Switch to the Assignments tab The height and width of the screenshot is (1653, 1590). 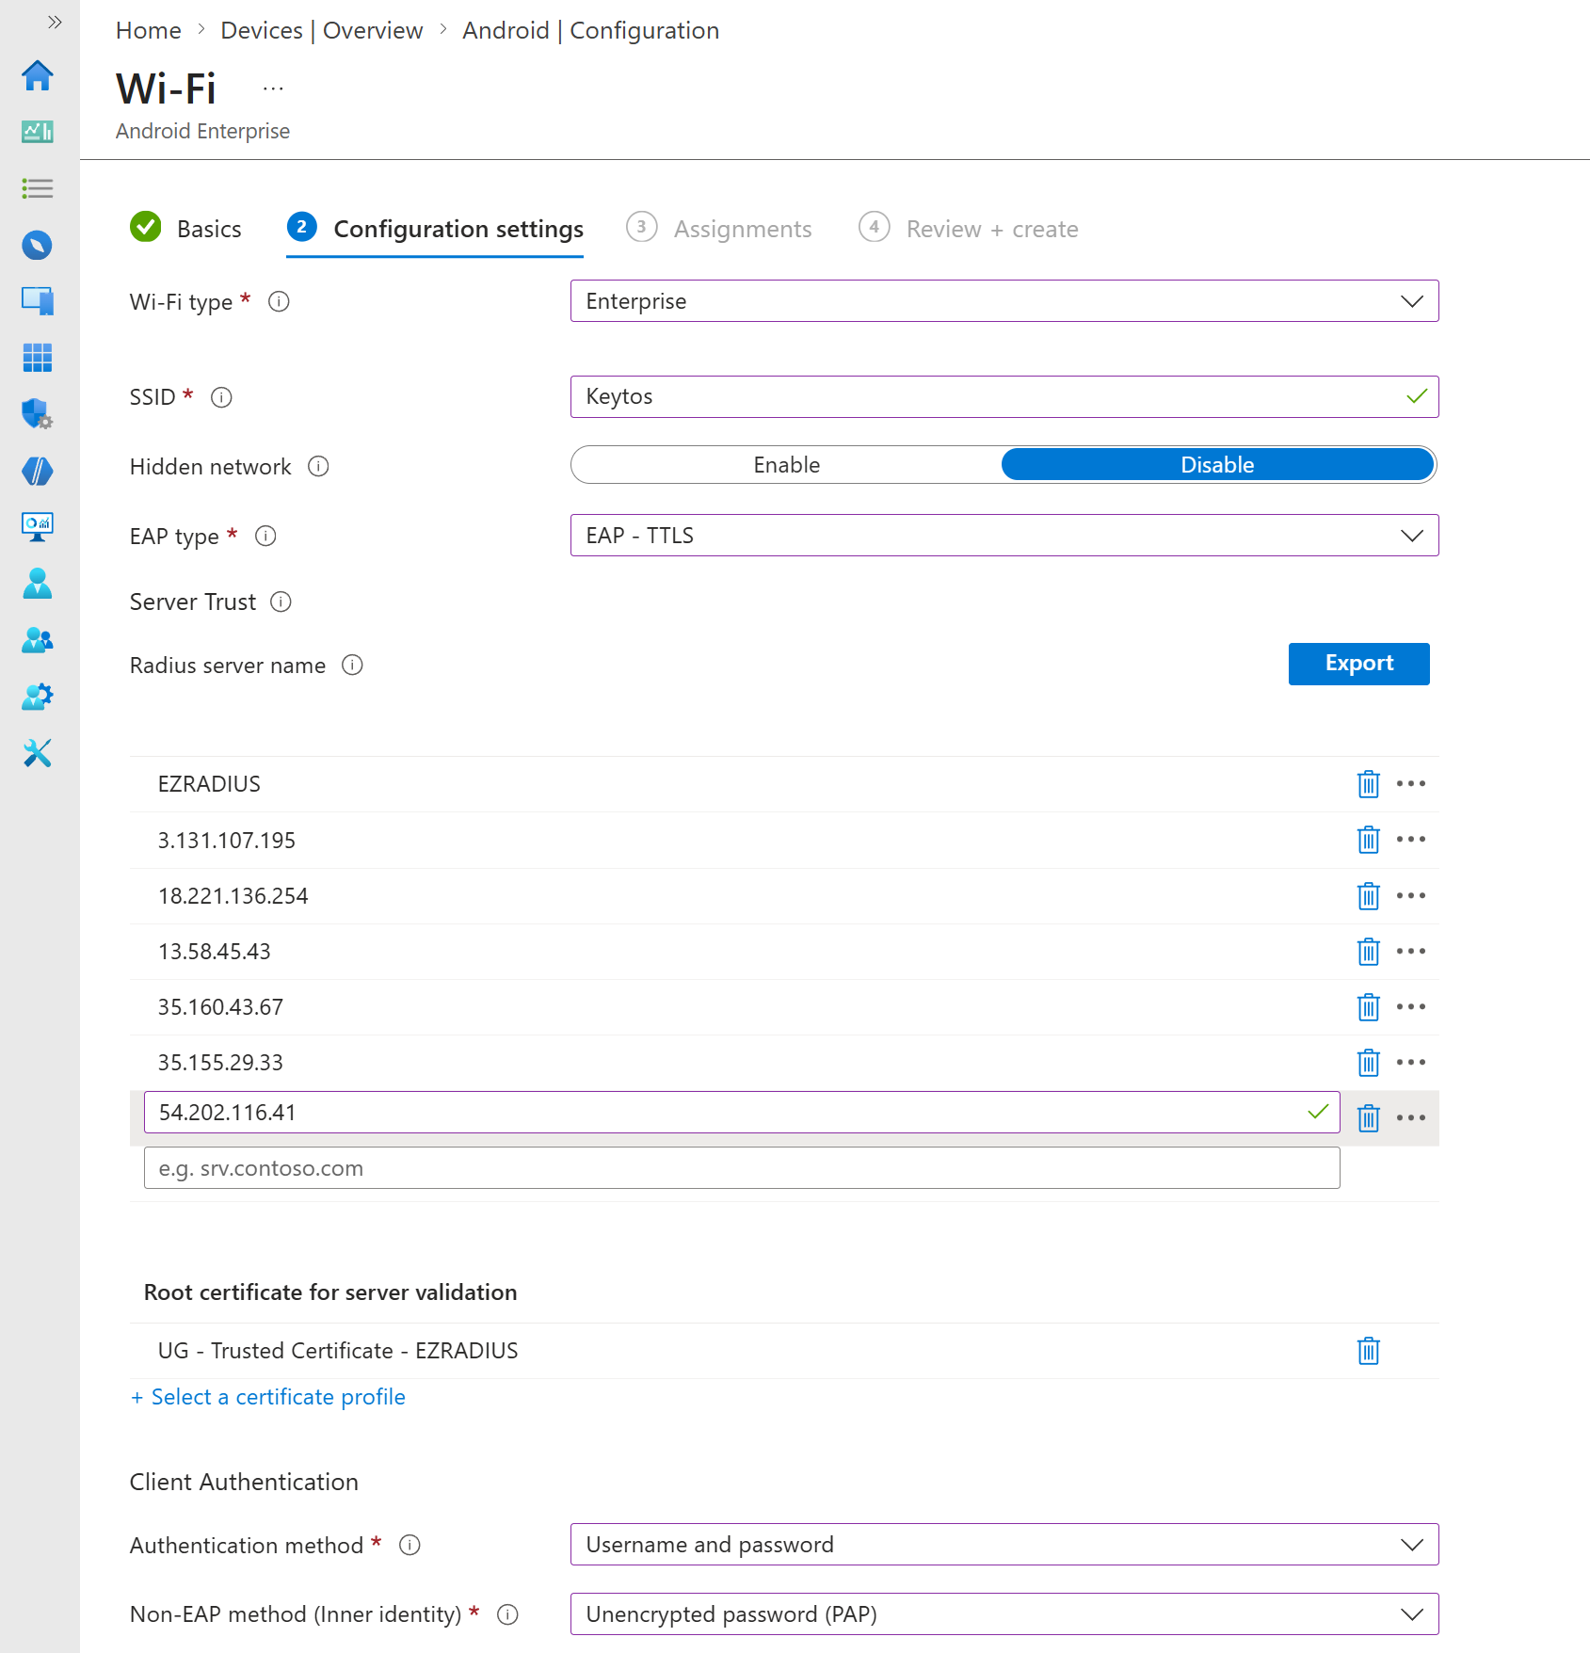(x=743, y=228)
